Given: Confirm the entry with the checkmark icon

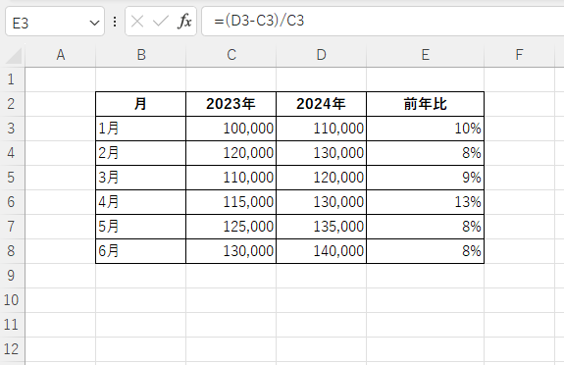Looking at the screenshot, I should click(161, 22).
